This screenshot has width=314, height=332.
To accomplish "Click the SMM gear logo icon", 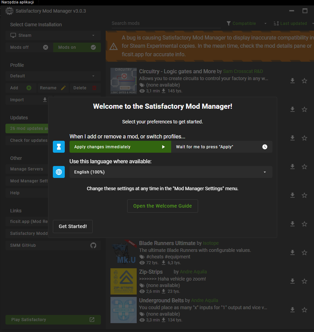I will tap(9, 11).
